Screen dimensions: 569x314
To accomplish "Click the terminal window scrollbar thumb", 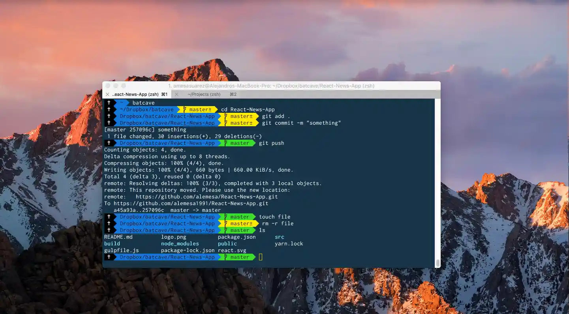I will (437, 263).
